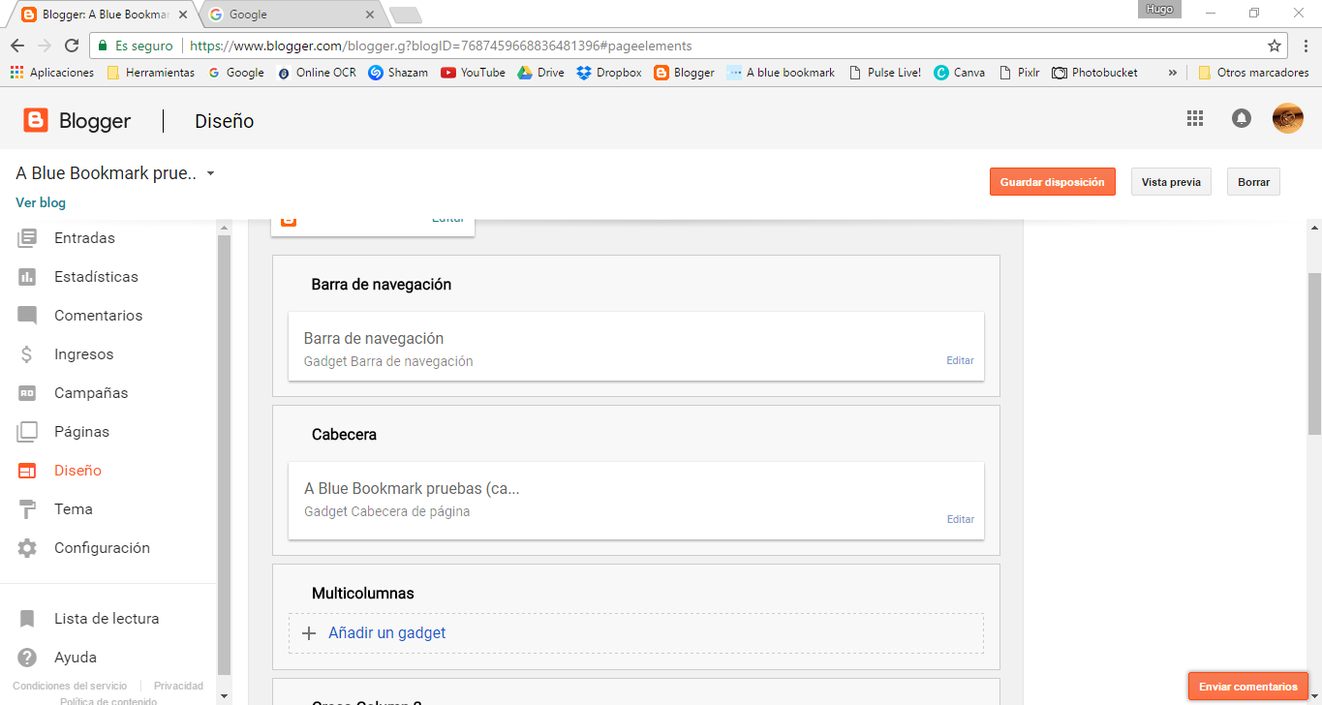This screenshot has width=1322, height=705.
Task: Open the Pulse Live! bookmark
Action: point(885,73)
